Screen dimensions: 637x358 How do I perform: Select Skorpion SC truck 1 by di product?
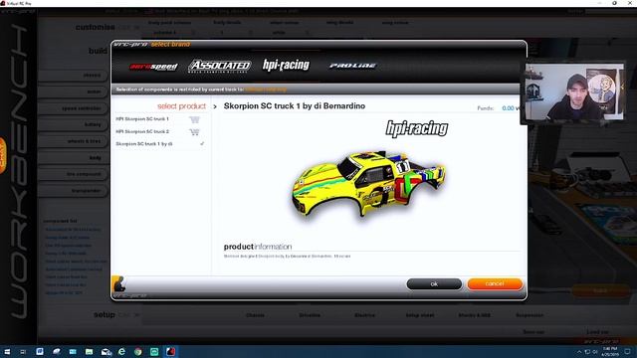[x=143, y=144]
